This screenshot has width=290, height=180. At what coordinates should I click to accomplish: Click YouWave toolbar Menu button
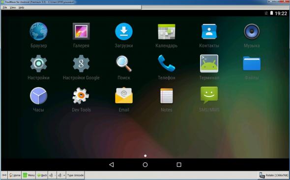[x=29, y=175]
